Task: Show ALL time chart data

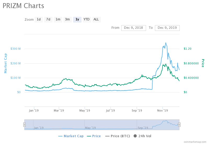Action: pos(96,19)
